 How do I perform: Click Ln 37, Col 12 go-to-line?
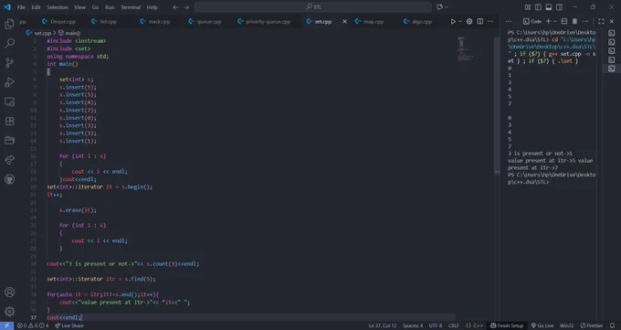click(x=382, y=325)
